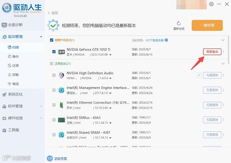Click the Intel Ethernet Connection network card icon
The width and height of the screenshot is (231, 163).
coord(62,105)
